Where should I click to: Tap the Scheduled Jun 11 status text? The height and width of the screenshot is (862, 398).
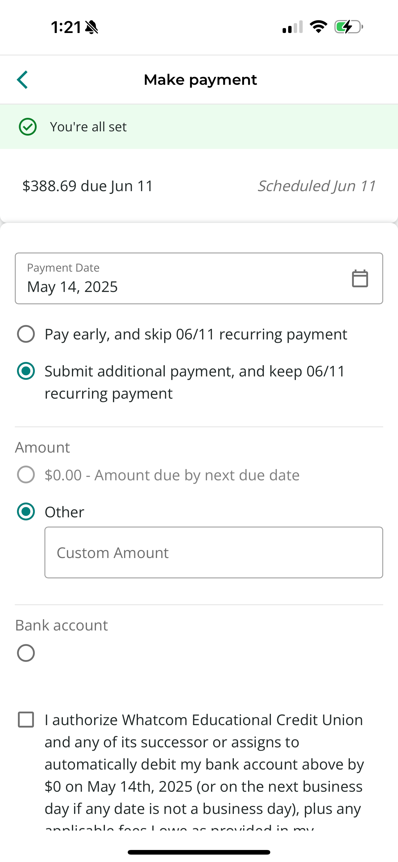coord(317,186)
